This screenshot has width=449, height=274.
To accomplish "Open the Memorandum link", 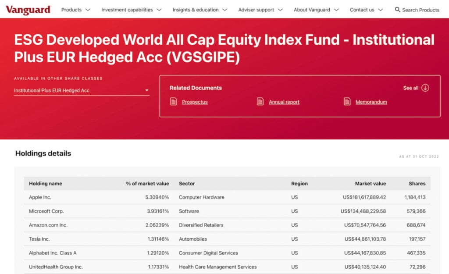I will [x=371, y=102].
